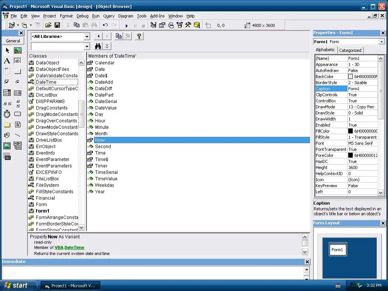Select the Image control tool

(x=7, y=146)
